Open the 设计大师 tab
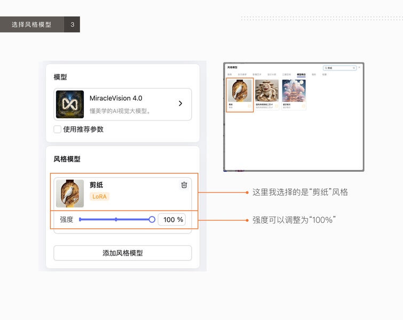This screenshot has width=403, height=320. [272, 75]
